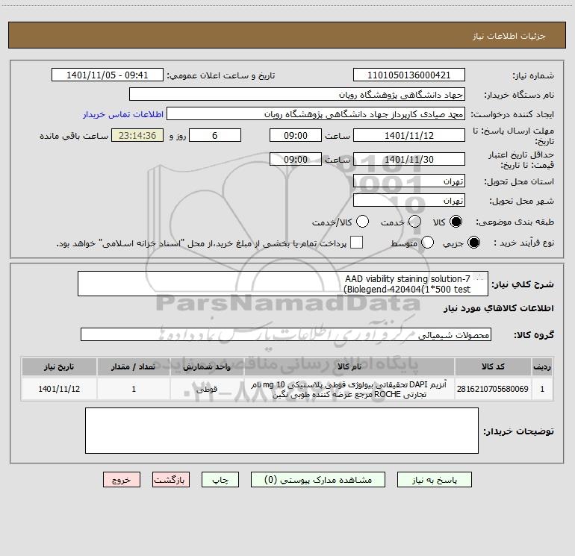Click the remaining time 23:14:36 field
The width and height of the screenshot is (575, 556).
137,135
